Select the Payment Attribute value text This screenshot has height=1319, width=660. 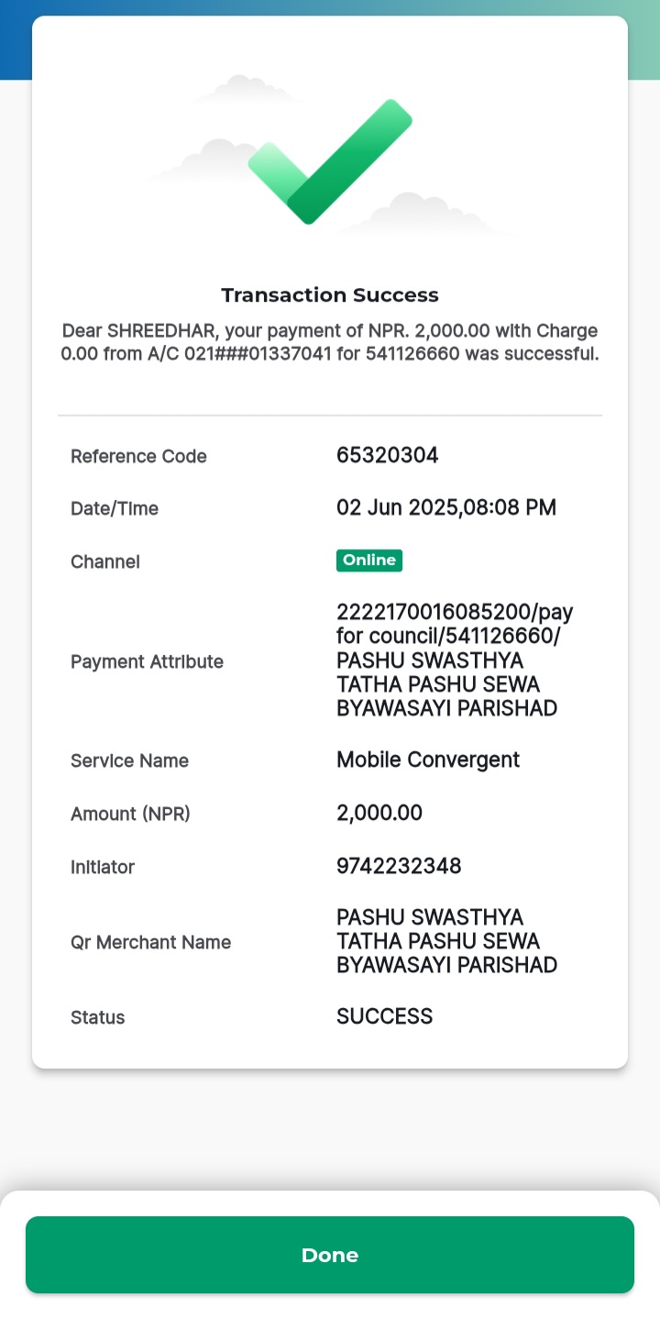(455, 660)
